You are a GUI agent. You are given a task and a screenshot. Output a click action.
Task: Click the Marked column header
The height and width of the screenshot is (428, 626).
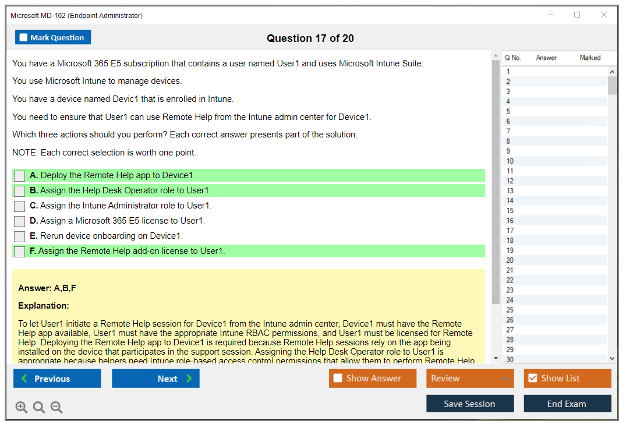click(x=590, y=58)
